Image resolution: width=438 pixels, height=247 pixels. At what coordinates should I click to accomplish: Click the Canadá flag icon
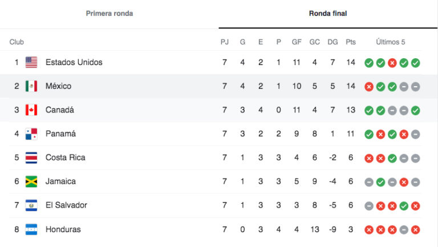point(31,110)
